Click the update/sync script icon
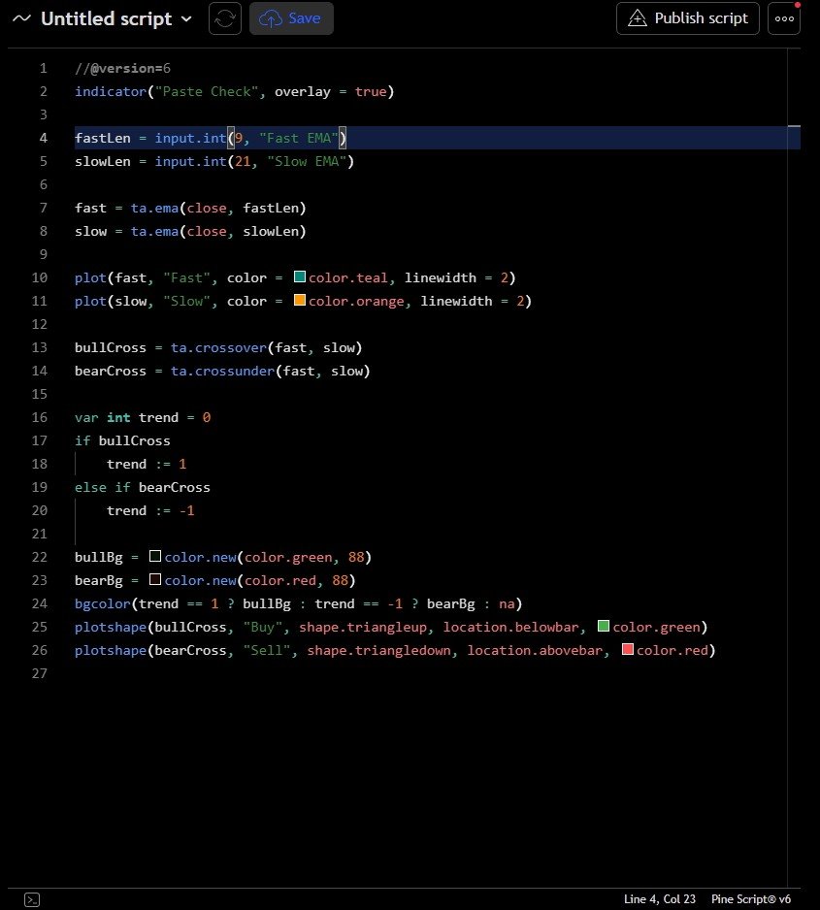Screen dimensions: 820x910 (x=225, y=18)
